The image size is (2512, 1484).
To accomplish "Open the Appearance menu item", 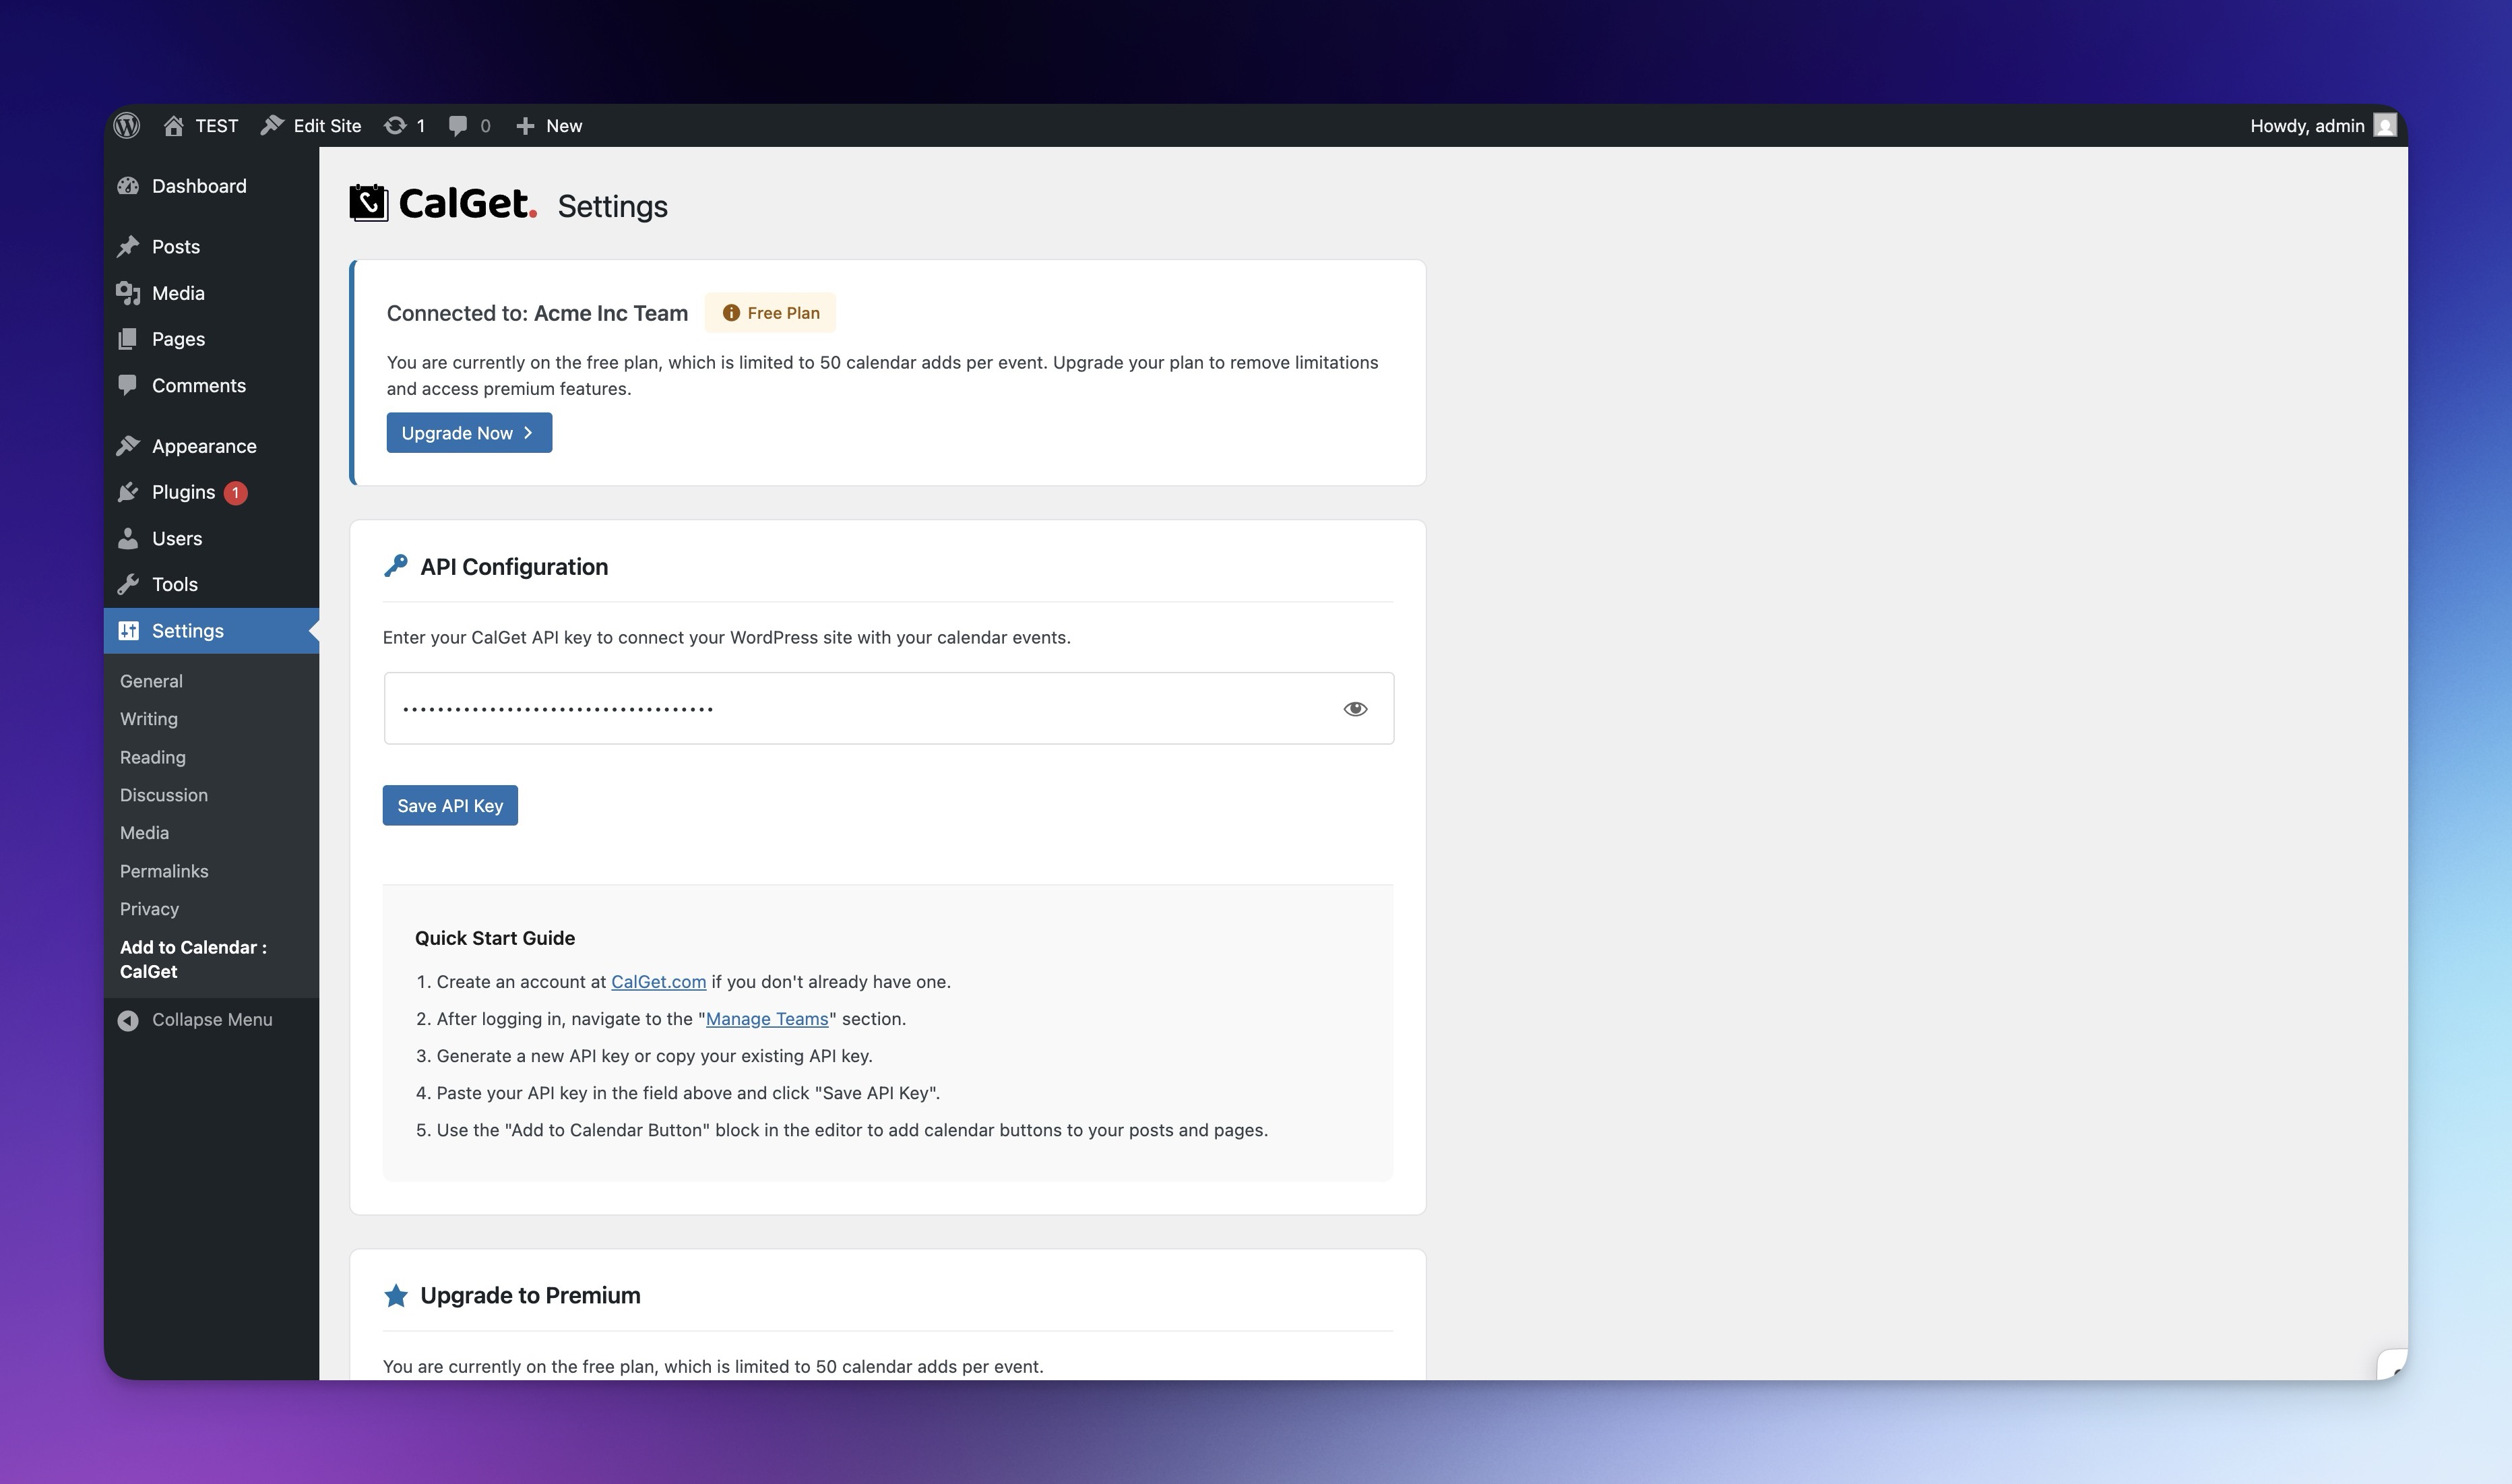I will 211,446.
